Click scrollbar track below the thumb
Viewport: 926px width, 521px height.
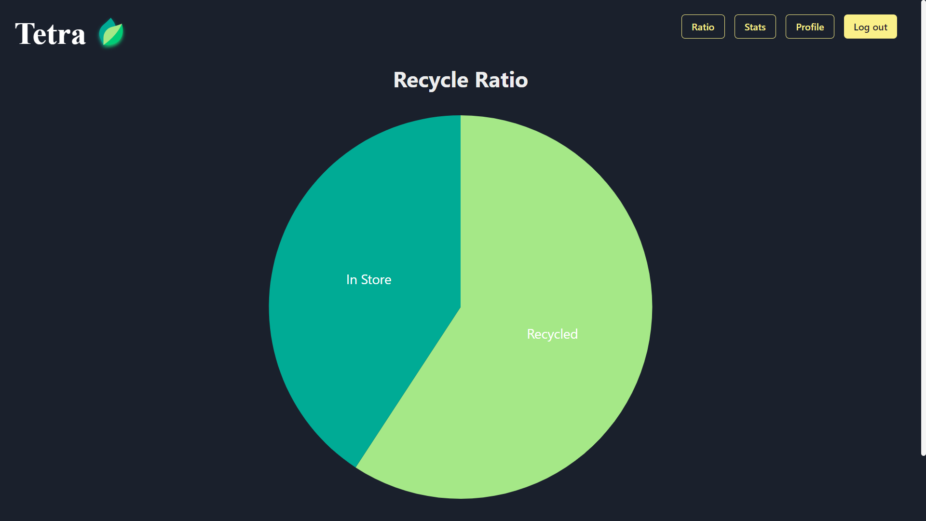click(x=923, y=487)
